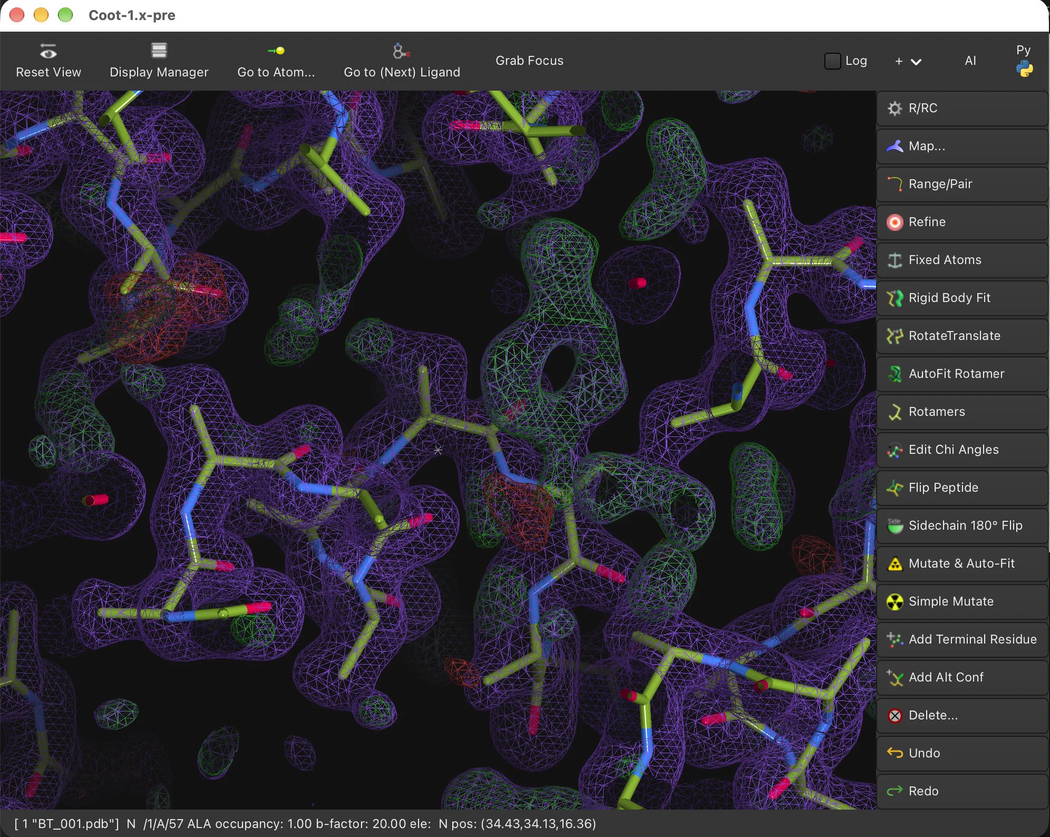Open the Python scripting icon
Screen dimensions: 1050x837
point(1024,69)
